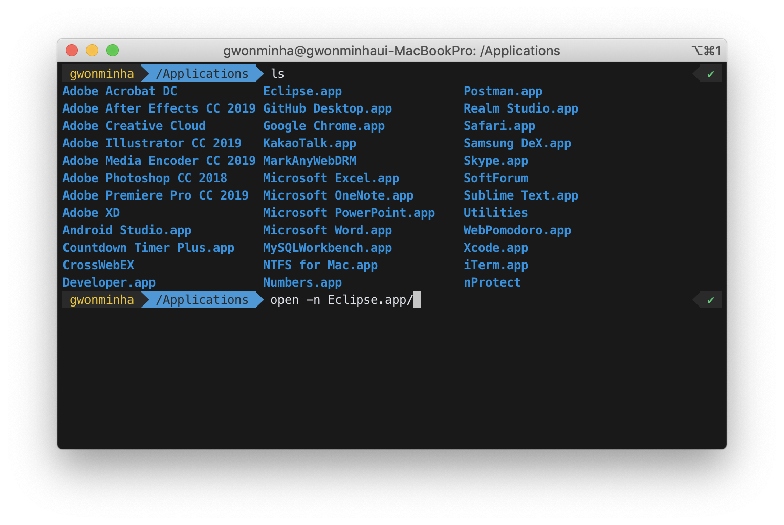Click NTFS for Mac.app entry
784x525 pixels.
tap(320, 265)
